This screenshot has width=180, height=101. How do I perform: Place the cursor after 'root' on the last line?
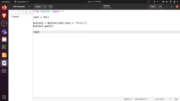click(39, 32)
